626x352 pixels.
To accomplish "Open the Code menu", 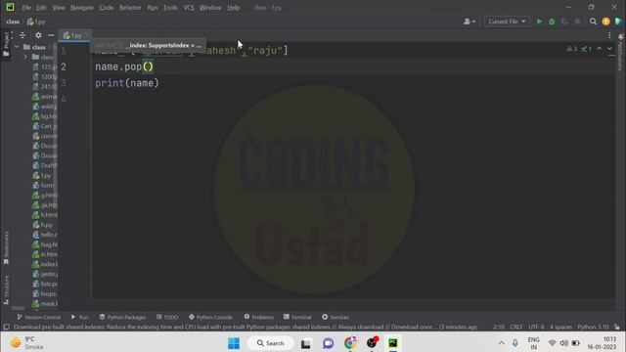I will pyautogui.click(x=107, y=8).
